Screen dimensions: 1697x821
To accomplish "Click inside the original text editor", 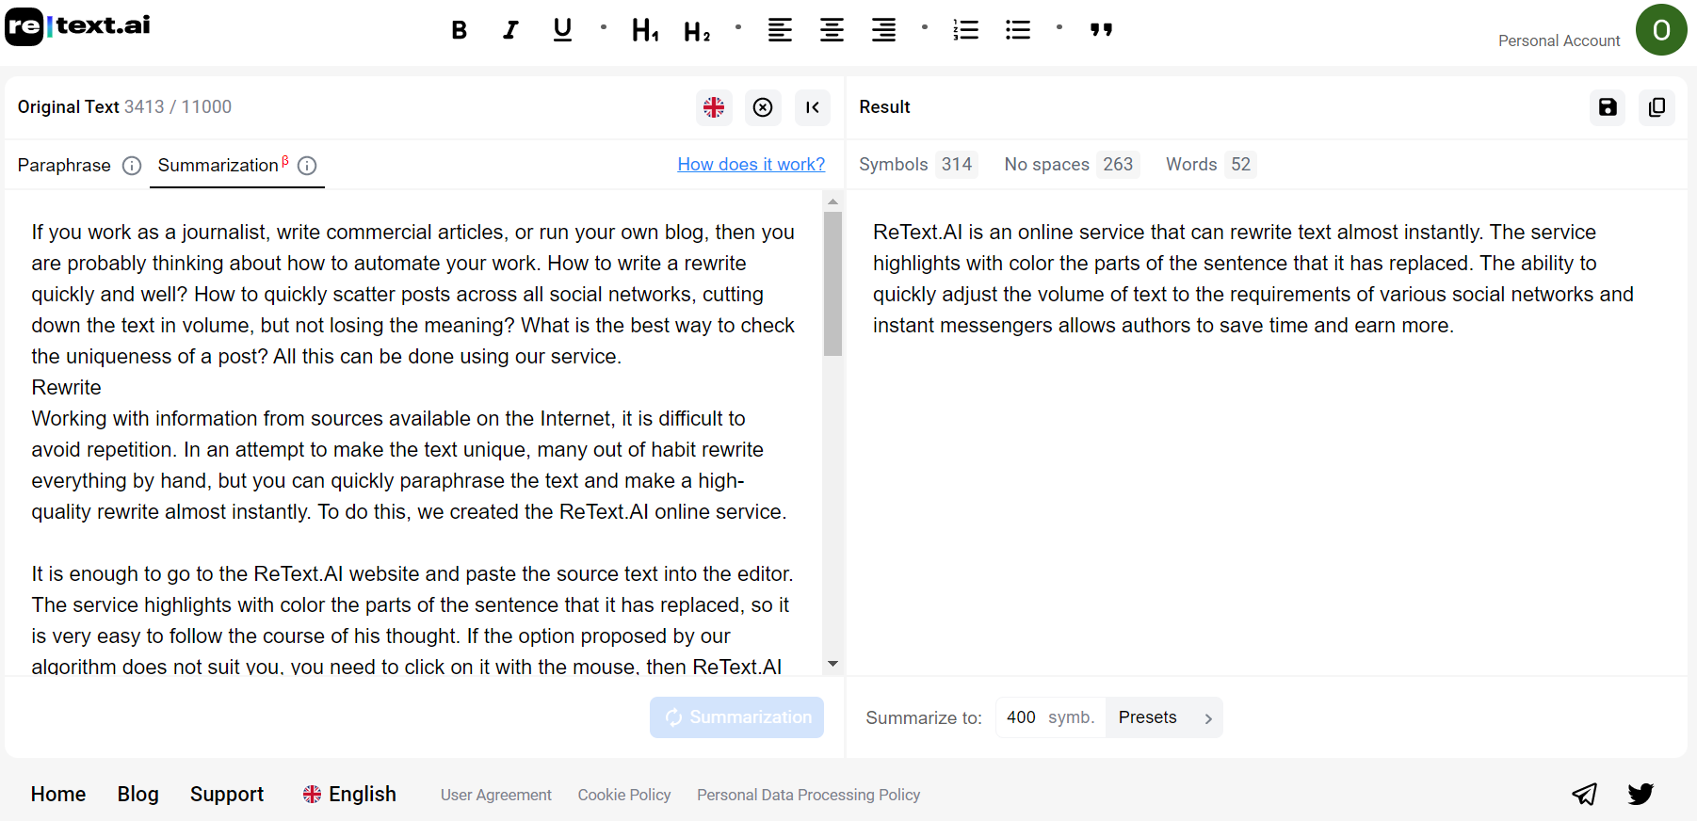I will 412,433.
